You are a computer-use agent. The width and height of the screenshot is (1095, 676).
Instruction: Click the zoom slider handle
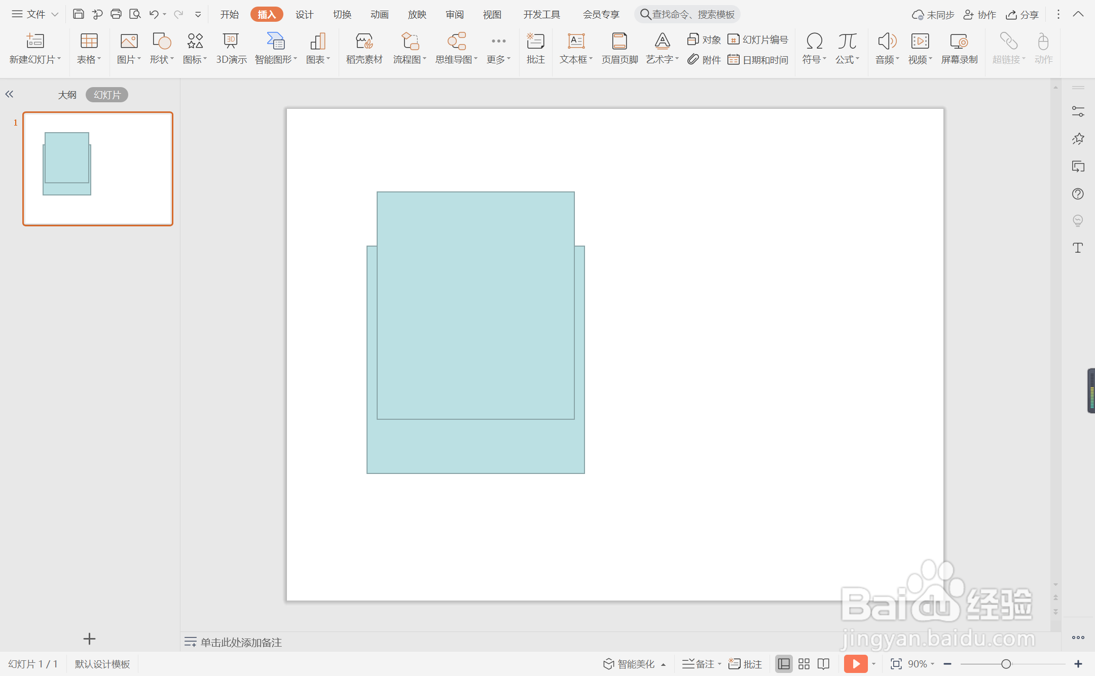pos(1006,664)
